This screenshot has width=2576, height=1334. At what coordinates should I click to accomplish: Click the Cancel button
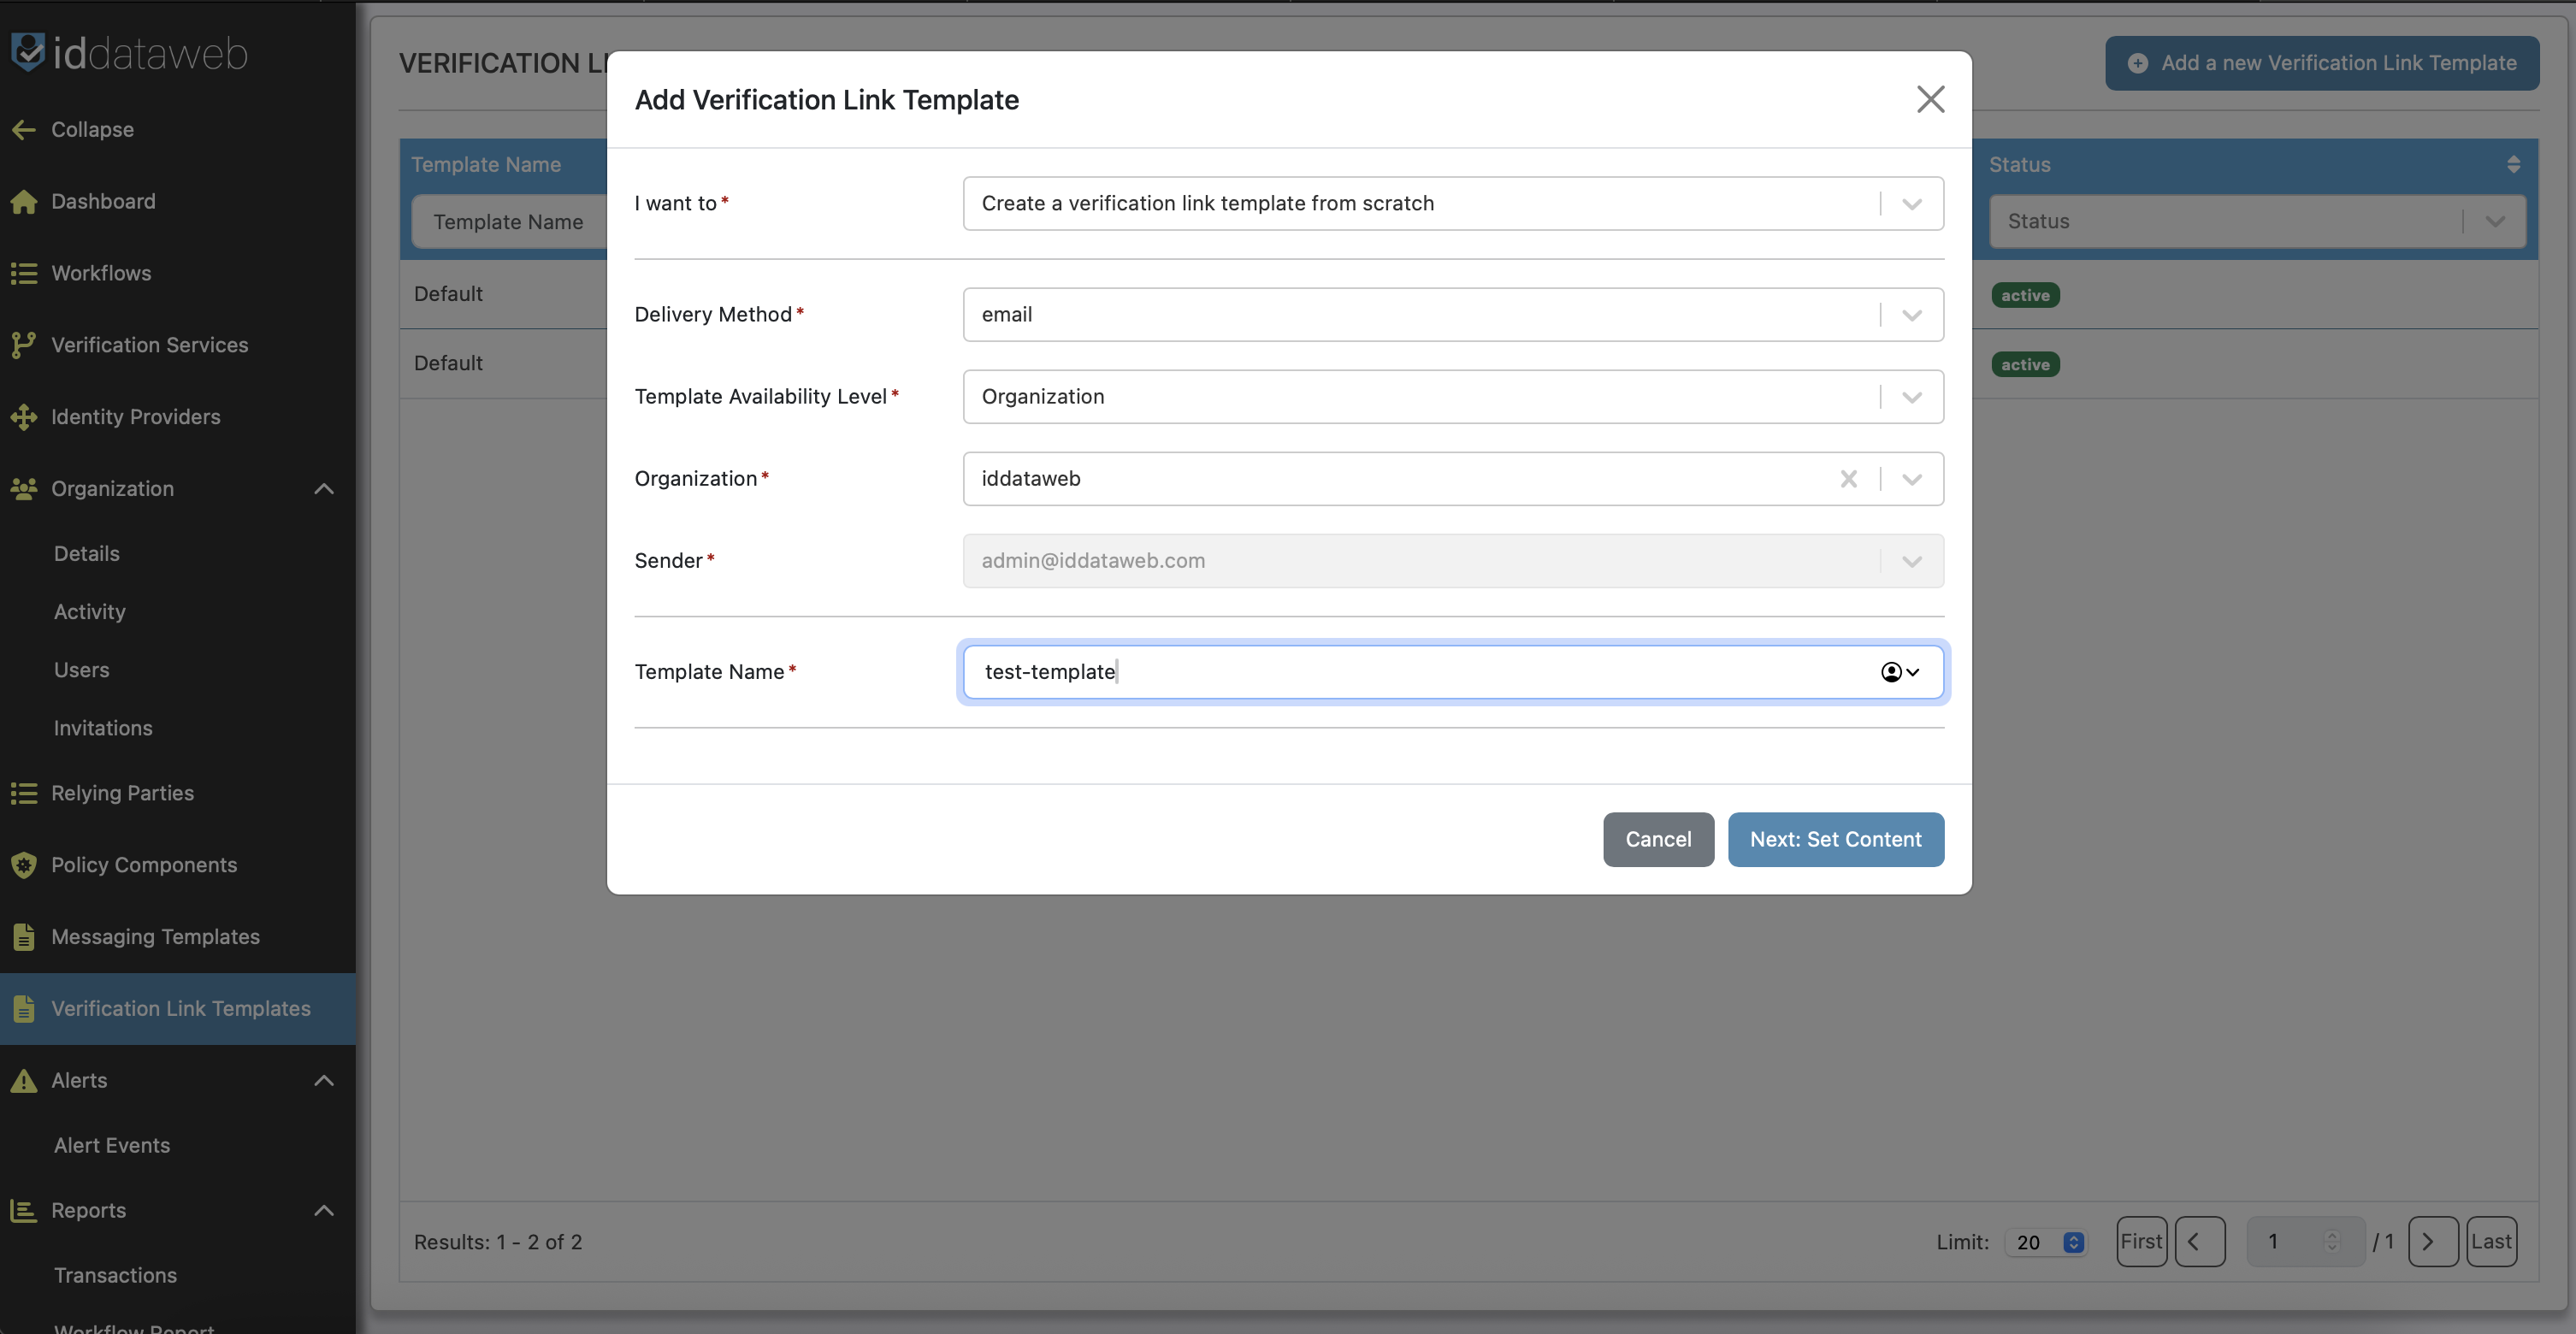(x=1657, y=839)
